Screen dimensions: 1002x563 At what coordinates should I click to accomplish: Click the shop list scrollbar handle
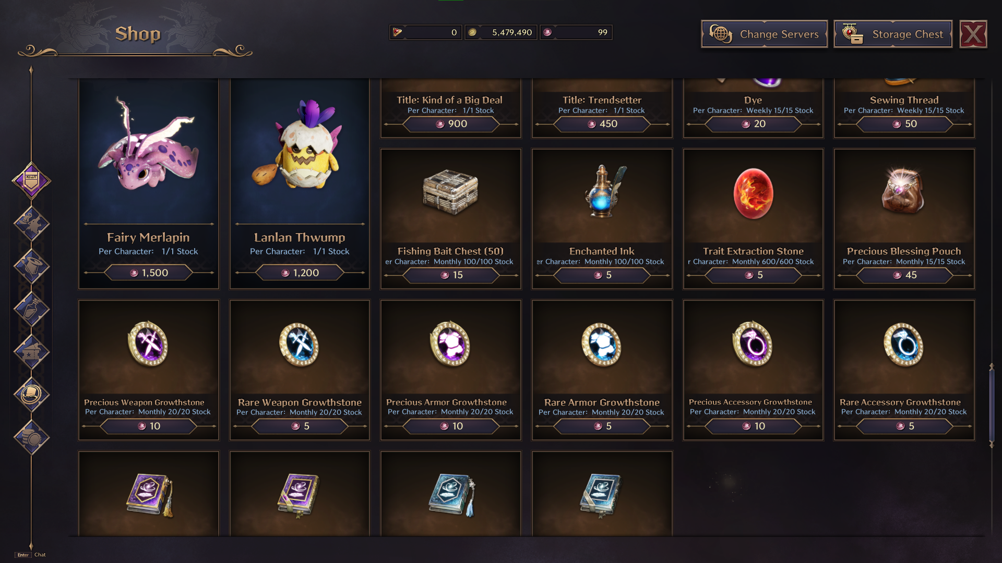click(992, 405)
